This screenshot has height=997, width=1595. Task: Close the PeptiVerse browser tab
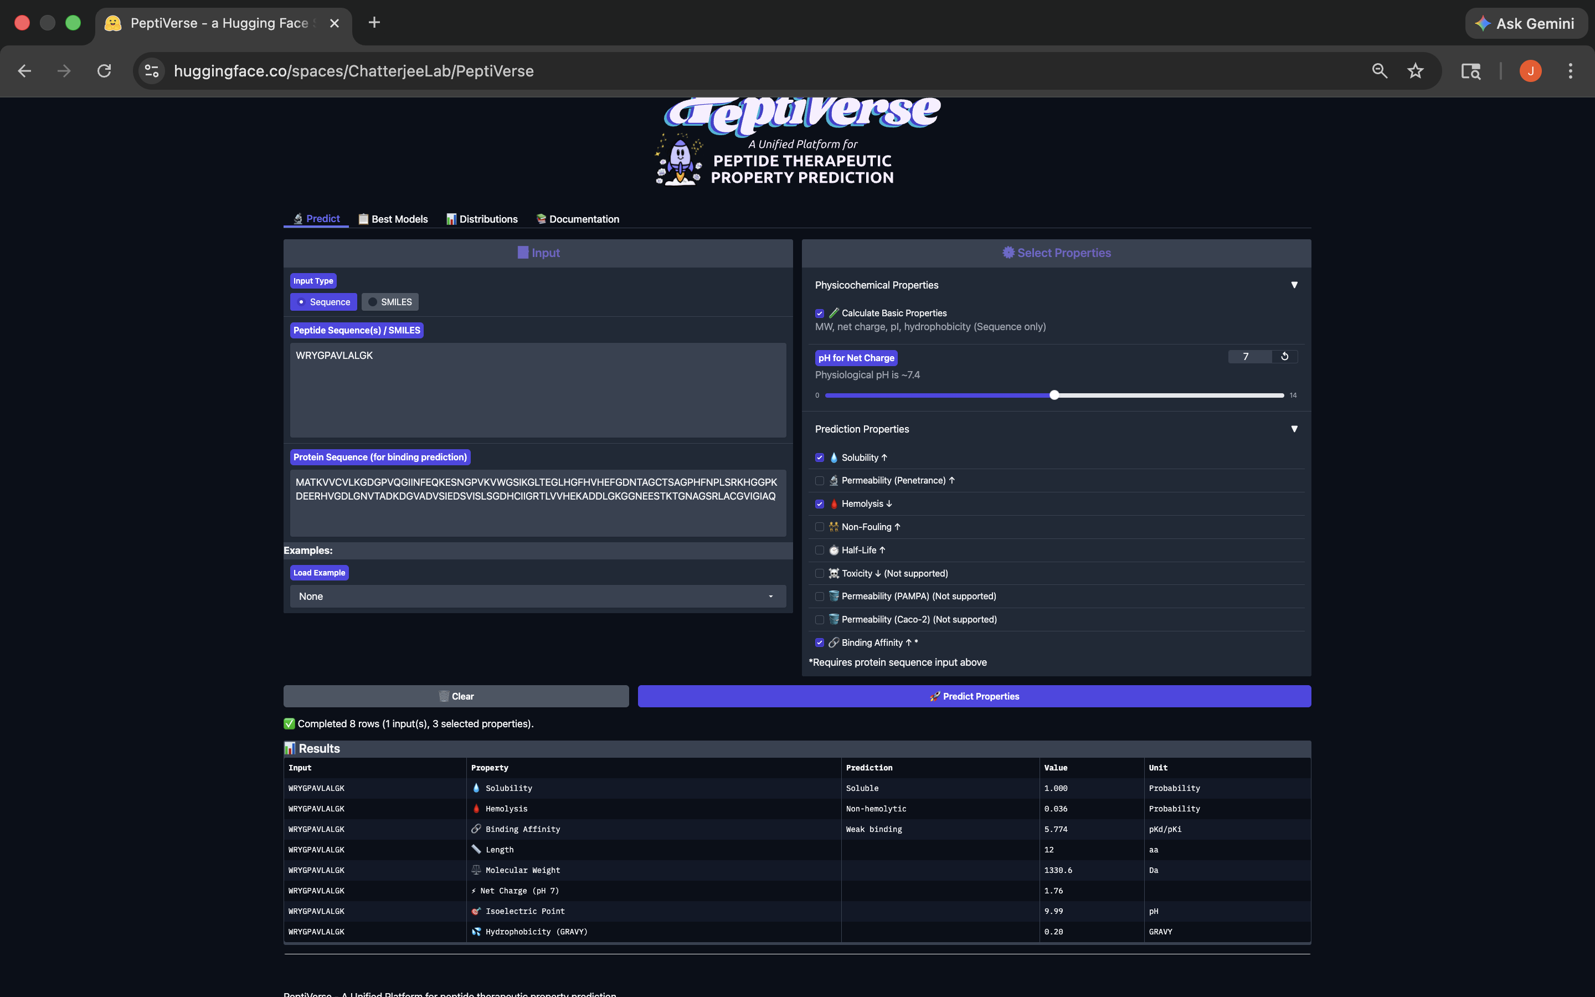pyautogui.click(x=335, y=24)
